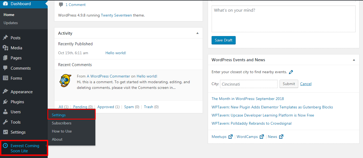The image size is (363, 158).
Task: Open the Upcase Developer Learning Platform article
Action: point(263,115)
